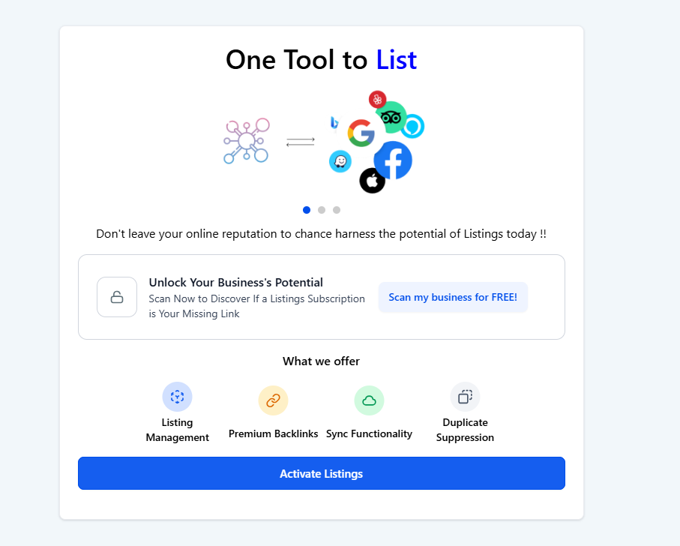680x546 pixels.
Task: Click the Premium Backlinks chain icon
Action: (x=273, y=400)
